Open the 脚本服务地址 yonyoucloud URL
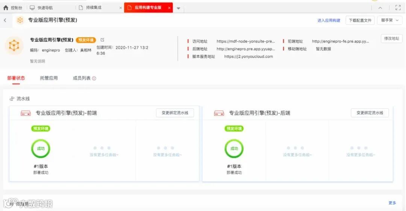The height and width of the screenshot is (211, 406). pyautogui.click(x=248, y=56)
